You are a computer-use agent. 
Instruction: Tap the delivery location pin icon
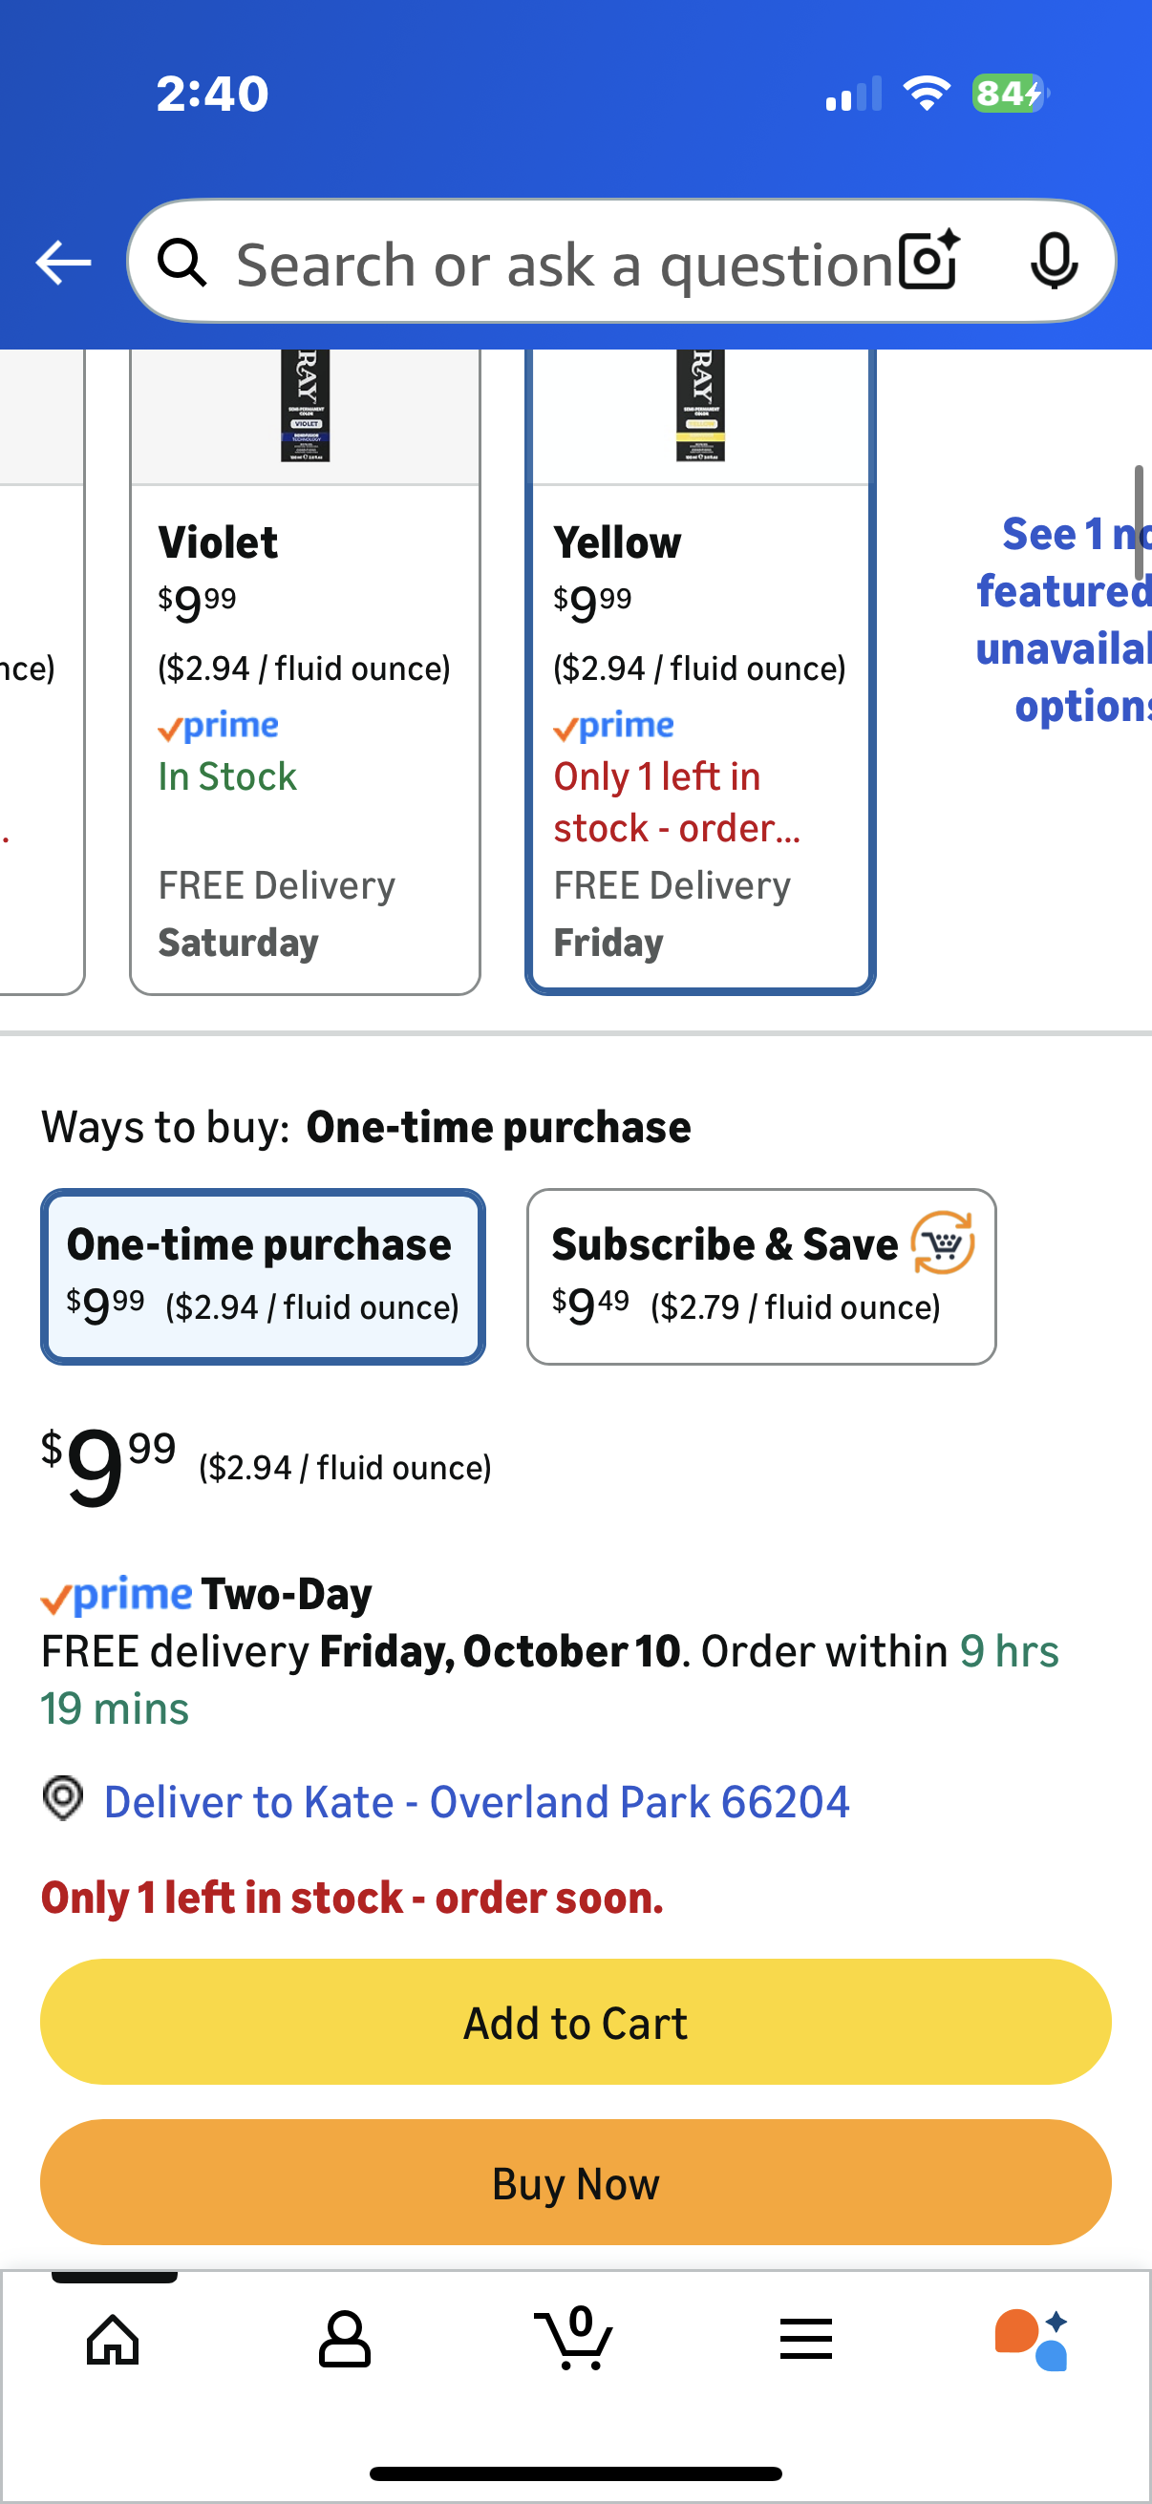(63, 1799)
